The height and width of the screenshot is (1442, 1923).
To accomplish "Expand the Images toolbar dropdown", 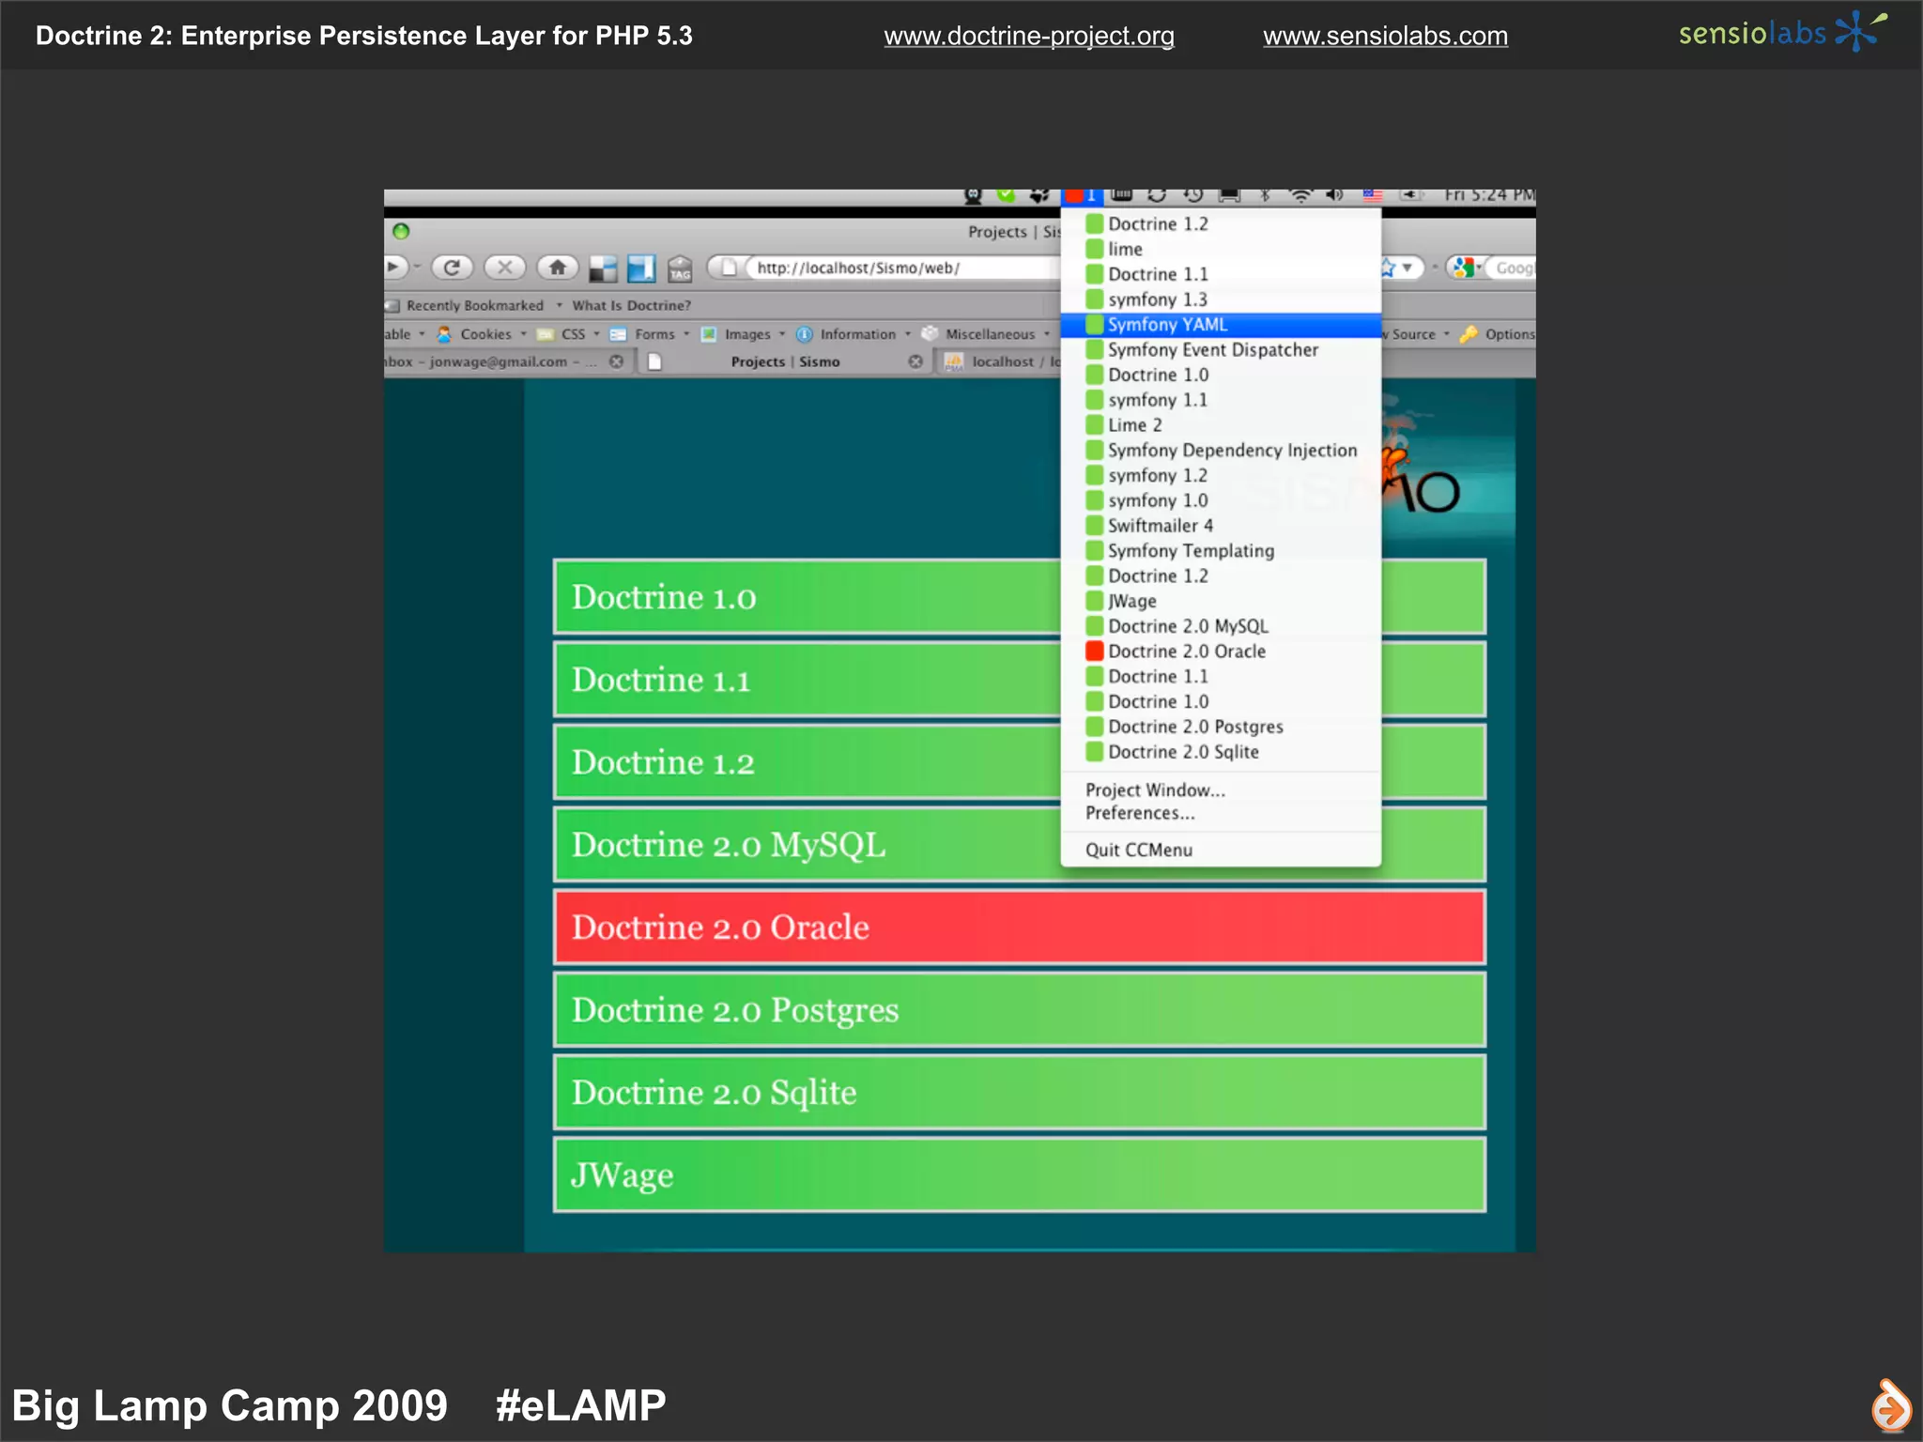I will tap(747, 334).
